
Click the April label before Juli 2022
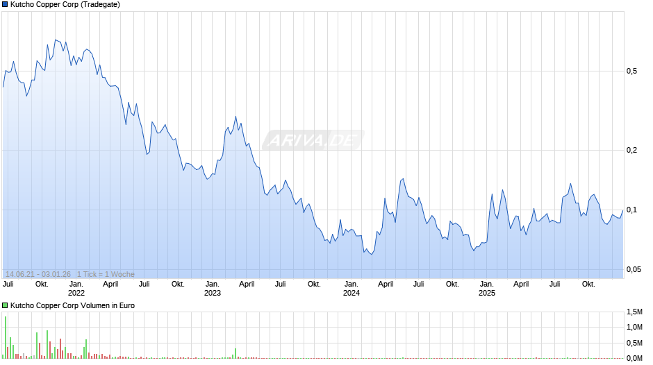[x=110, y=285]
